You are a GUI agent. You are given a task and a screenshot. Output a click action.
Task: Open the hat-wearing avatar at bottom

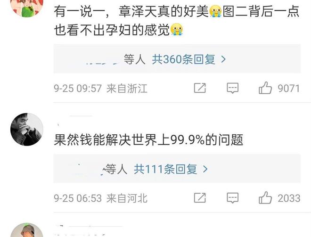[27, 230]
